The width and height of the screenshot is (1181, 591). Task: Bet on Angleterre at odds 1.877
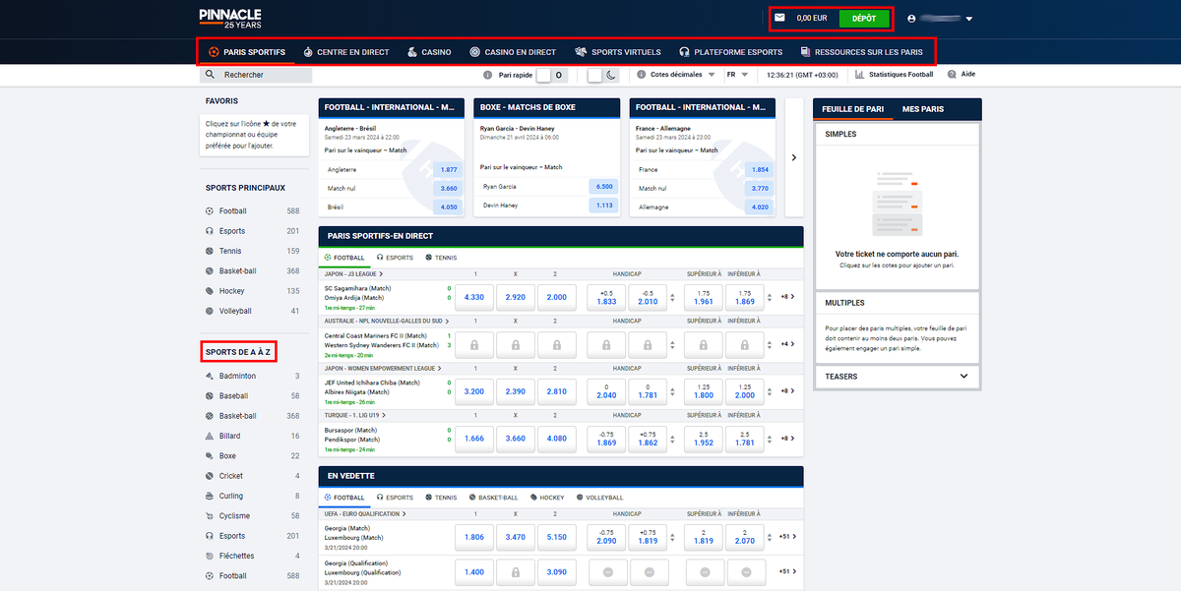coord(449,170)
